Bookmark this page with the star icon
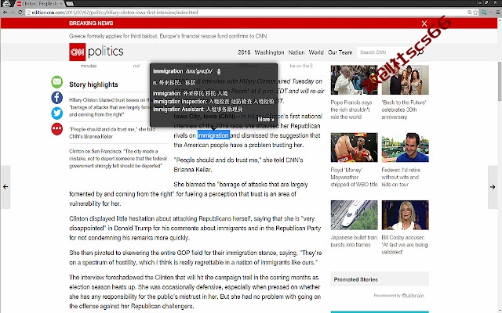The height and width of the screenshot is (313, 502). (475, 13)
